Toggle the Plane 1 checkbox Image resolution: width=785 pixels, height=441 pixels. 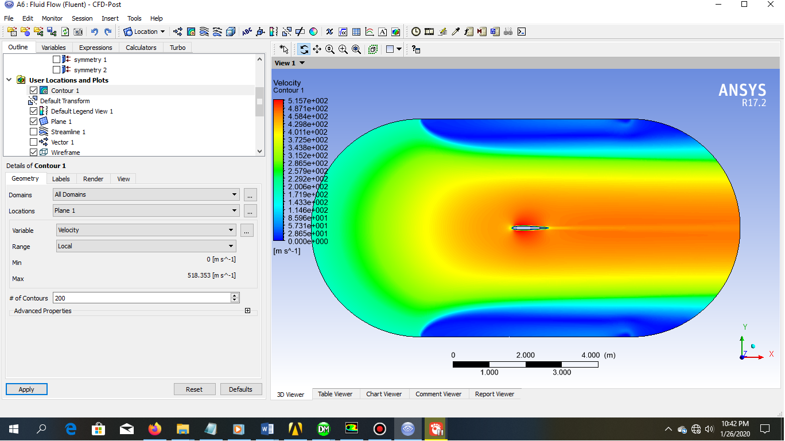(33, 122)
